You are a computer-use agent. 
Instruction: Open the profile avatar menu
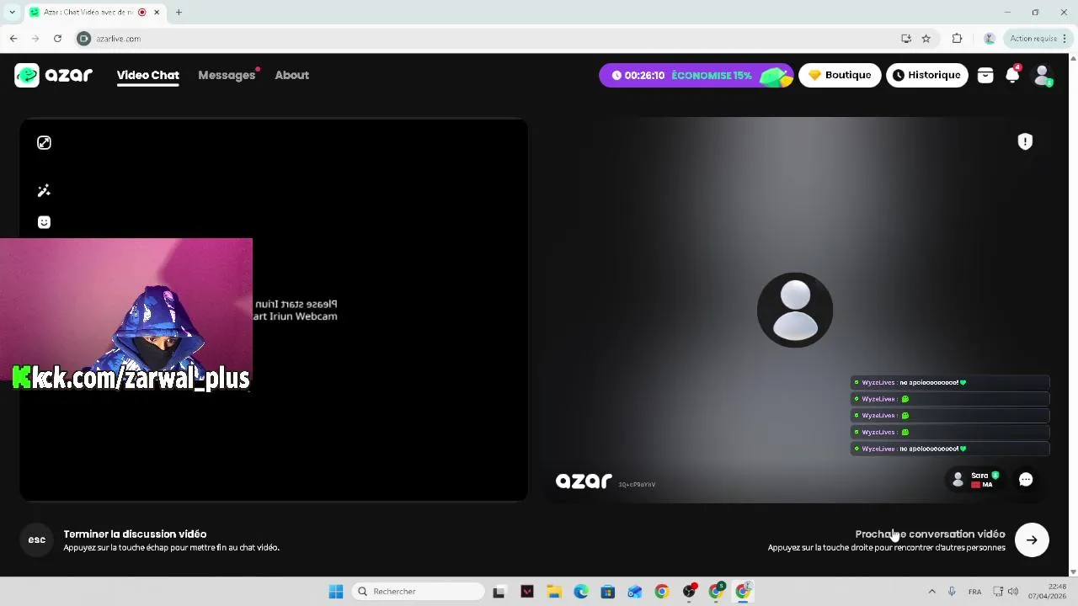(1043, 75)
